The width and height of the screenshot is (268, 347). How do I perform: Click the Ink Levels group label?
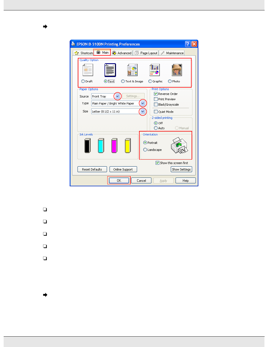click(86, 134)
